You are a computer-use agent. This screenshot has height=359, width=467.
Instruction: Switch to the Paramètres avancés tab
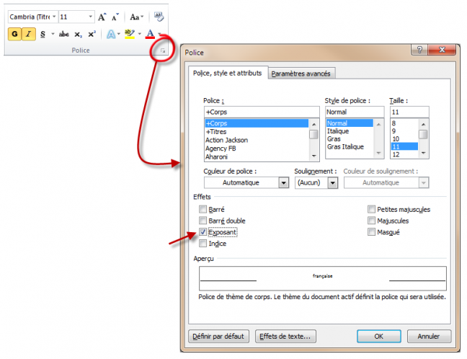[x=302, y=74]
